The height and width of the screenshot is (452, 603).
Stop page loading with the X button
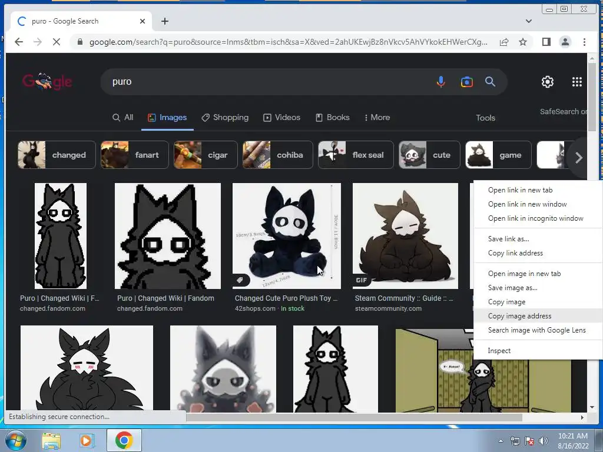(56, 42)
